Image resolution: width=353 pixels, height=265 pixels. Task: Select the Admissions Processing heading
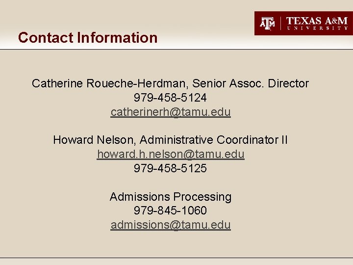pyautogui.click(x=171, y=197)
